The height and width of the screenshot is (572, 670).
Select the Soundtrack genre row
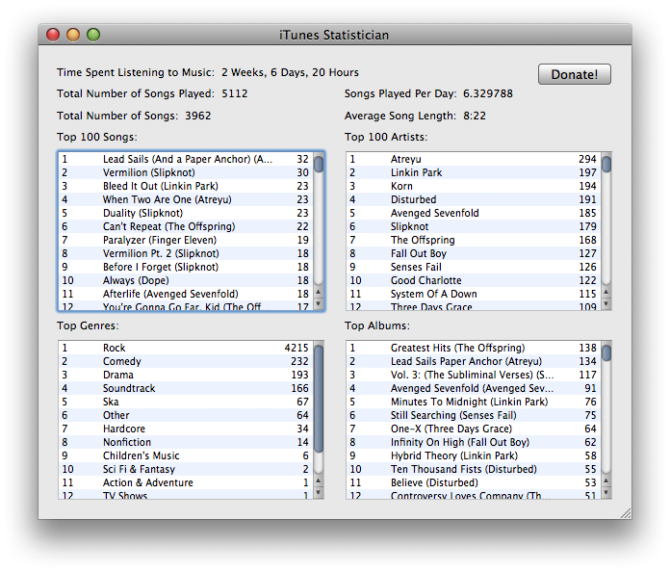(x=186, y=389)
